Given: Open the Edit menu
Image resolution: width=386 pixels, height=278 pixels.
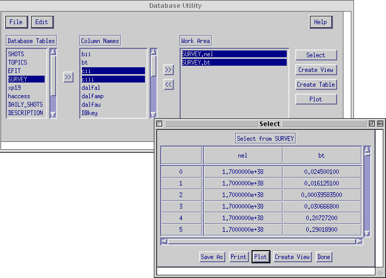Looking at the screenshot, I should click(42, 22).
